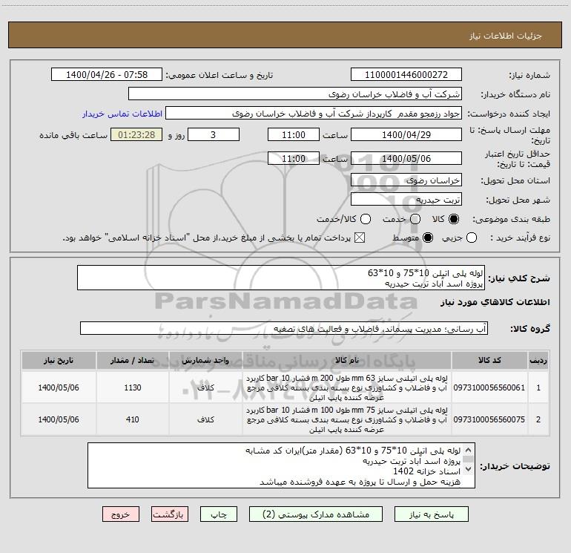Click row 1 unit cell کلاف
Viewport: 571px width, 553px height.
tap(205, 388)
